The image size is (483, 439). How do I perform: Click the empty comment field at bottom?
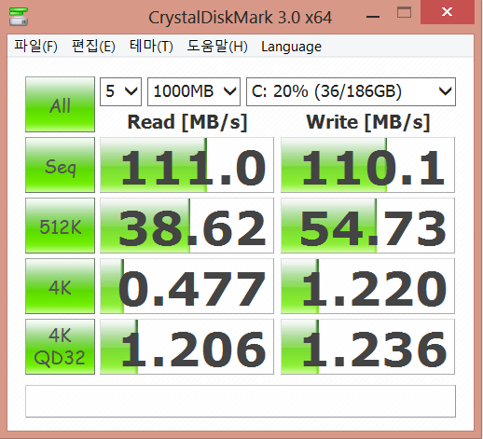click(x=241, y=401)
